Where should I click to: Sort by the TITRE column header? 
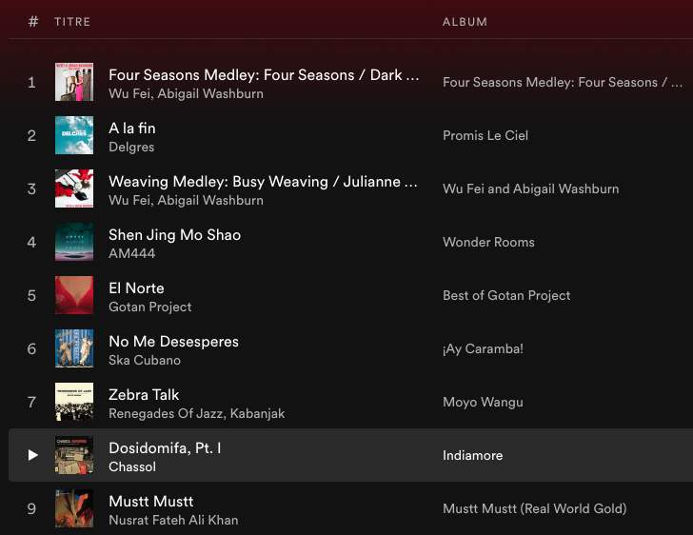(x=72, y=22)
